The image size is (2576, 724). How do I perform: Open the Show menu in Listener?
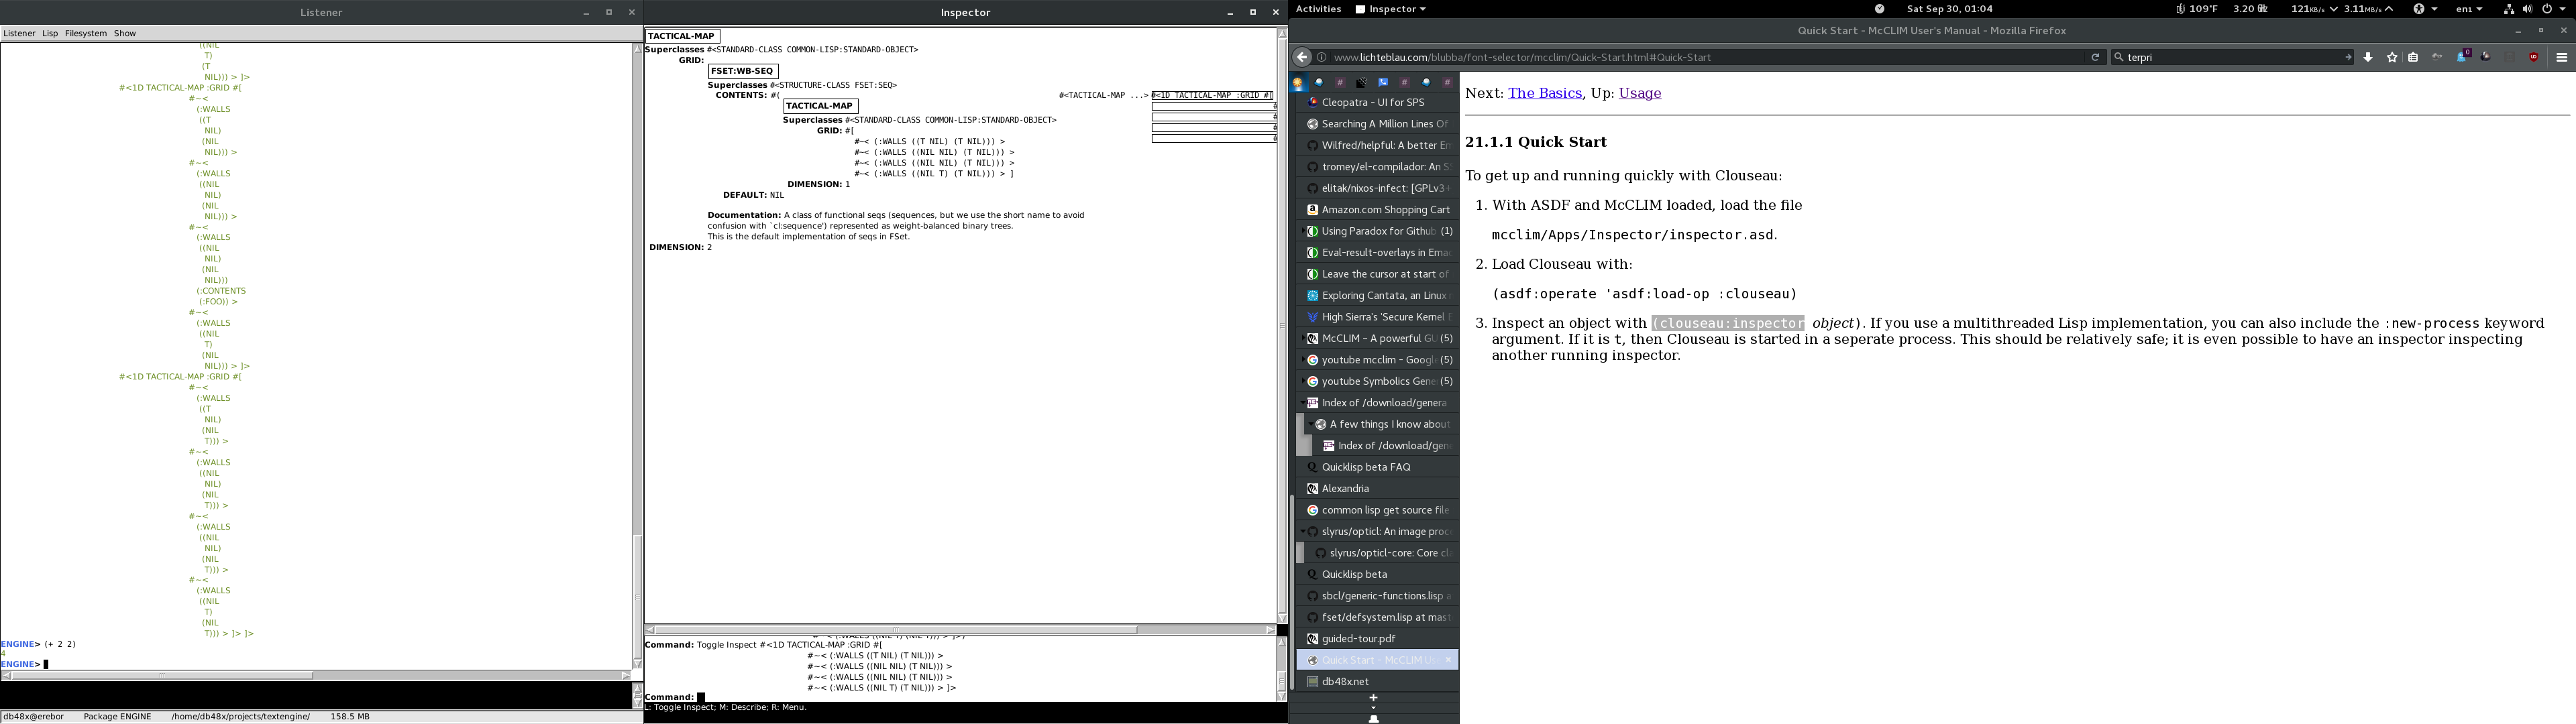(x=125, y=33)
